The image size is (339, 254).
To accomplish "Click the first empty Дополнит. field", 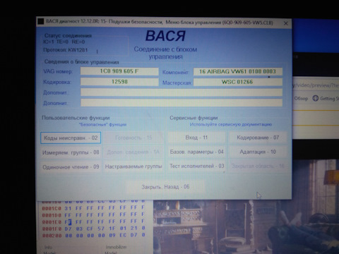I will [x=182, y=92].
